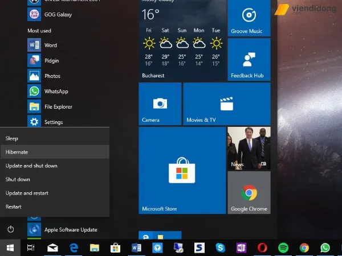Open Google Chrome taskbar icon

click(x=304, y=247)
